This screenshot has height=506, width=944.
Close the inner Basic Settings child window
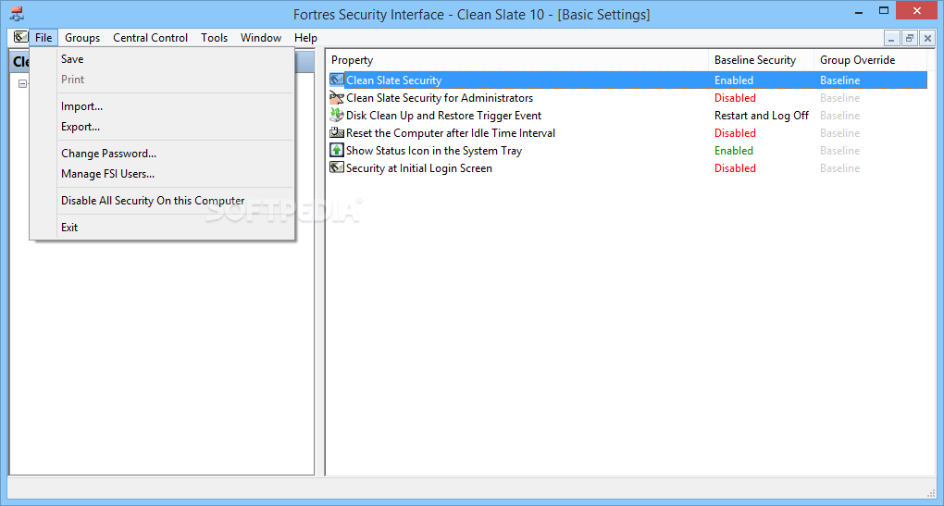(927, 39)
